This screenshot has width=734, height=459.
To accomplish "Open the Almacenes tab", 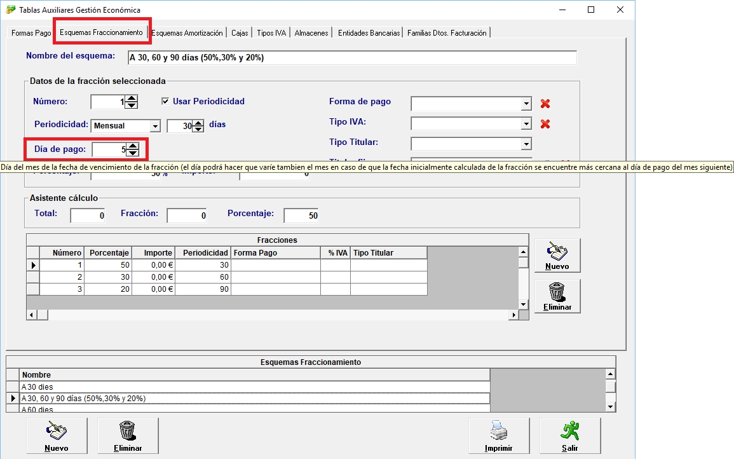I will [x=311, y=33].
